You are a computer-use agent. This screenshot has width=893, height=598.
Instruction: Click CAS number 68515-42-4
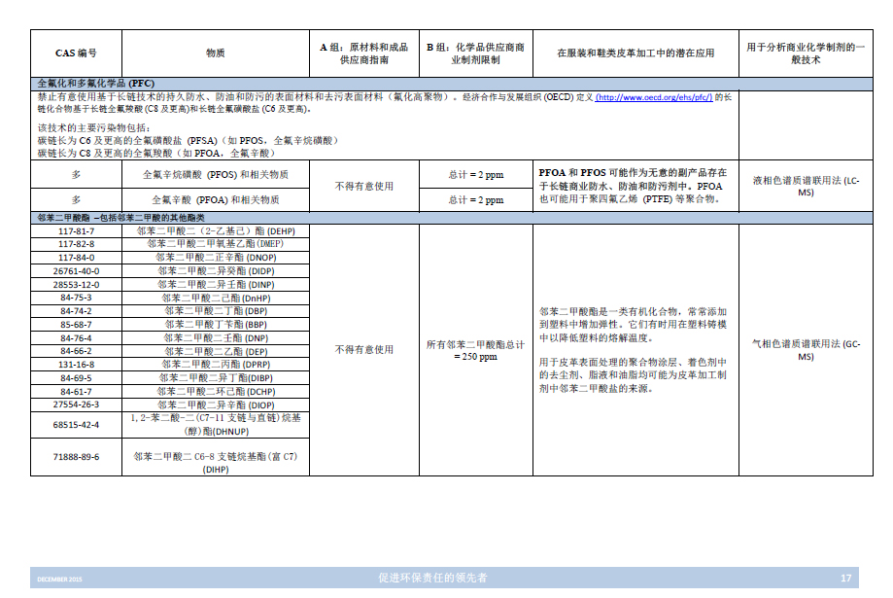(x=77, y=425)
